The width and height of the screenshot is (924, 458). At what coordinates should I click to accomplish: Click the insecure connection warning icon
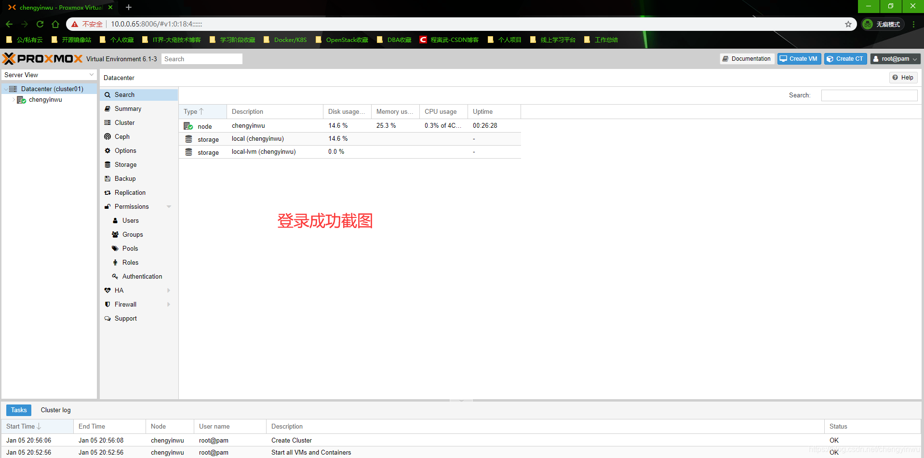tap(75, 24)
